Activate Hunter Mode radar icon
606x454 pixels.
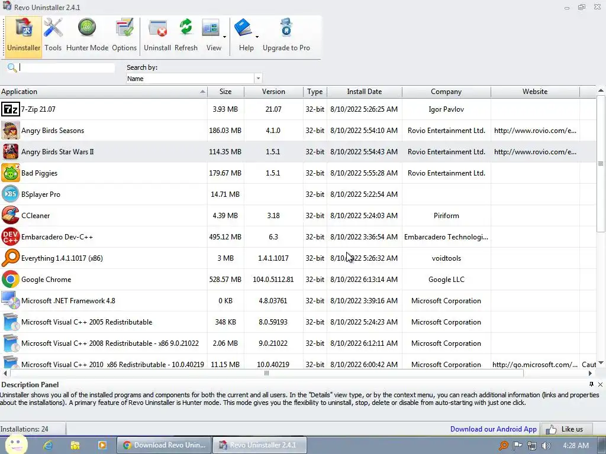click(88, 28)
